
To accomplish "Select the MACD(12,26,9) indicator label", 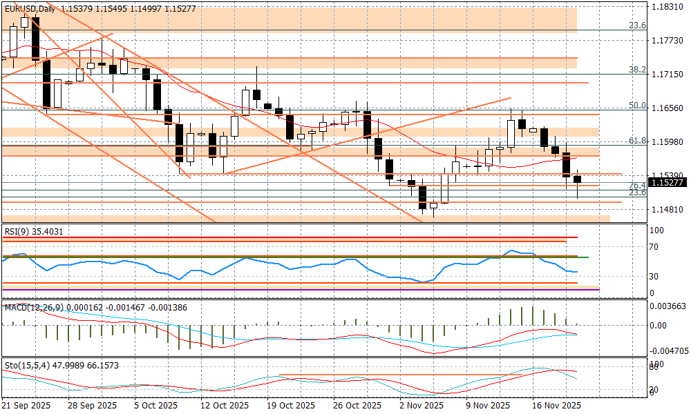I will (33, 307).
